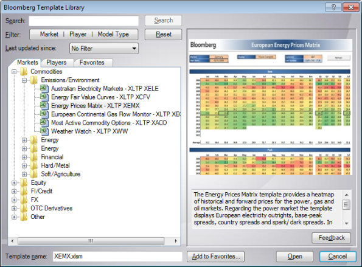This screenshot has height=267, width=362.
Task: Select Energy Prices Matrix - XLTP XEMX
Action: click(x=96, y=106)
